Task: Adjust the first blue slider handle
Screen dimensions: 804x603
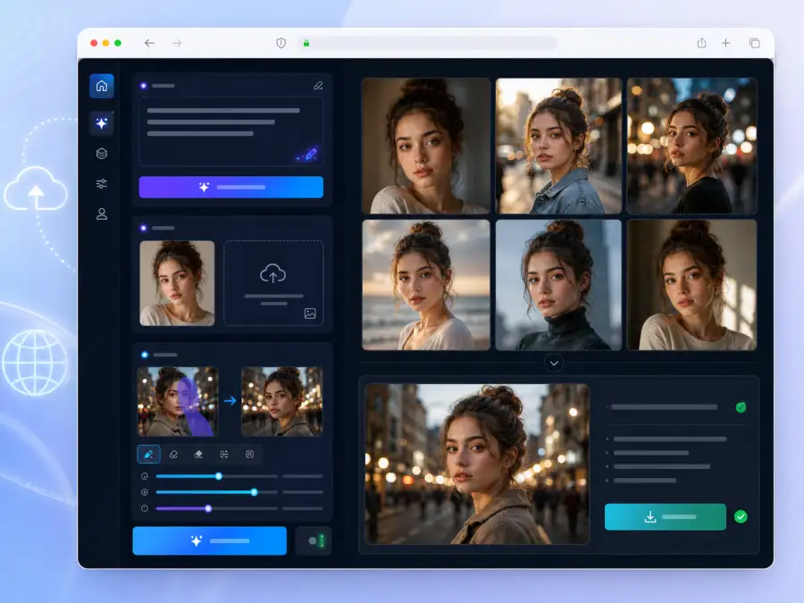Action: coord(219,476)
